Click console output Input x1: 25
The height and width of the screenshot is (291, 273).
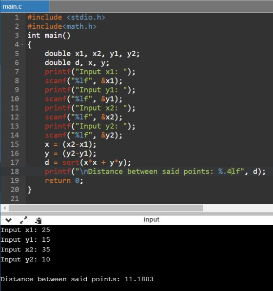point(25,230)
